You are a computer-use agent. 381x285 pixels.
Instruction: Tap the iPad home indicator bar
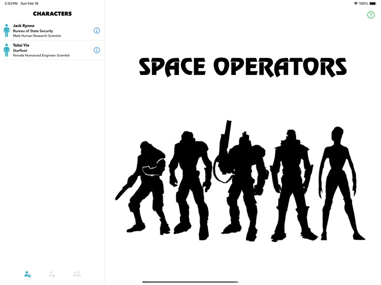click(190, 282)
